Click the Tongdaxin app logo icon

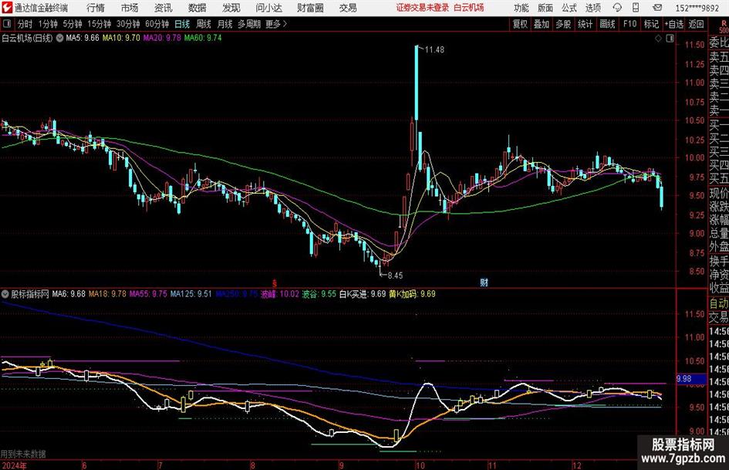click(x=7, y=8)
